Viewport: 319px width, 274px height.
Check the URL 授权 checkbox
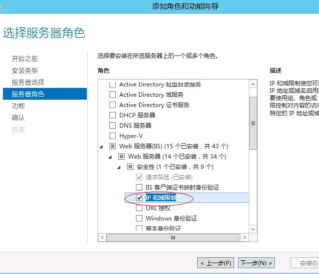tap(139, 208)
